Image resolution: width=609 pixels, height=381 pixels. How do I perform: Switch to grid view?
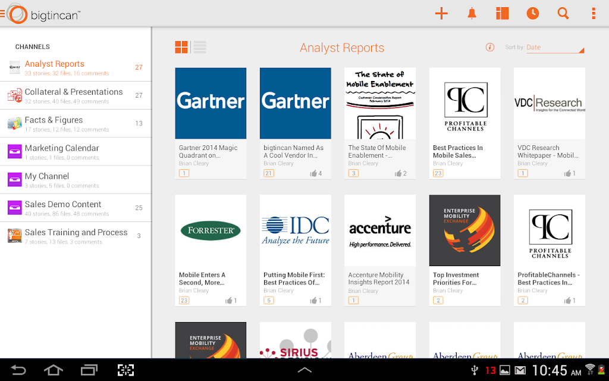click(x=181, y=47)
